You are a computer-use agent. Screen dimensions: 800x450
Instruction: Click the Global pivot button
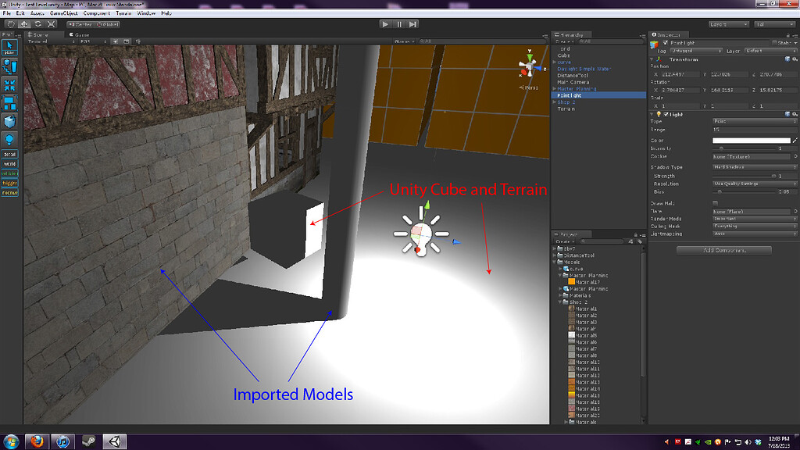click(x=106, y=24)
